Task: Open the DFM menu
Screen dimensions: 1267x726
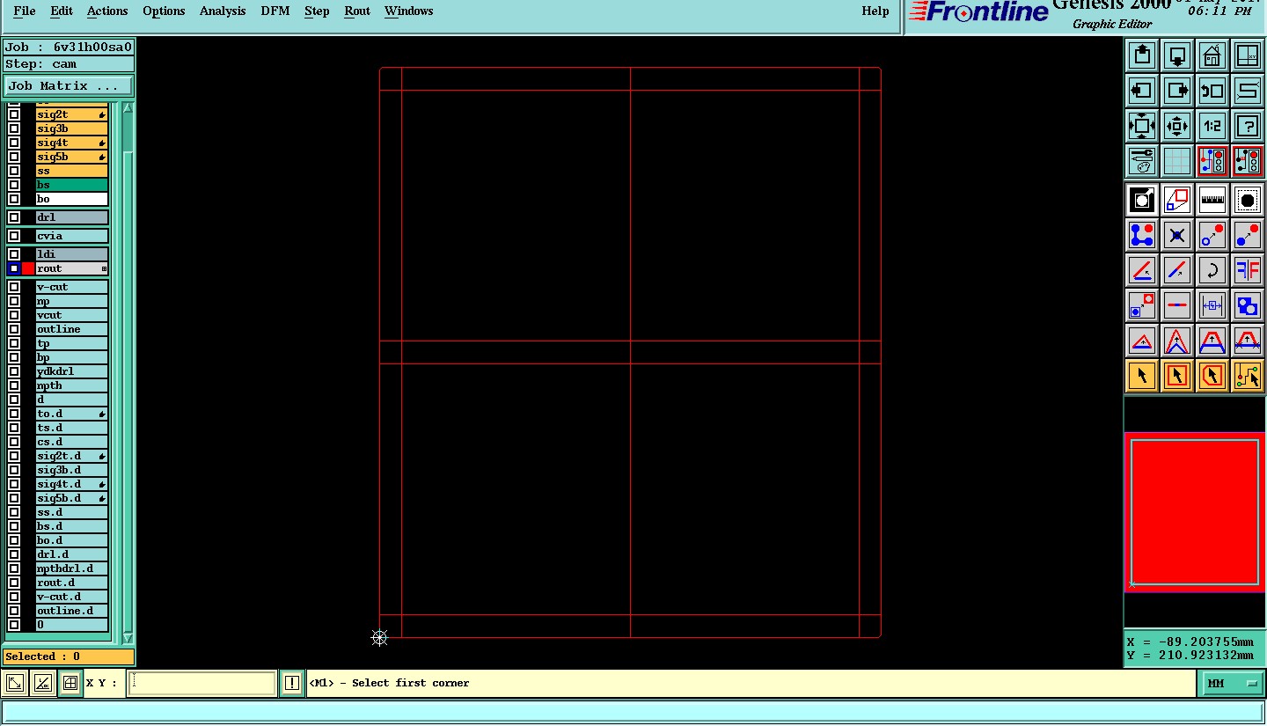Action: tap(275, 11)
